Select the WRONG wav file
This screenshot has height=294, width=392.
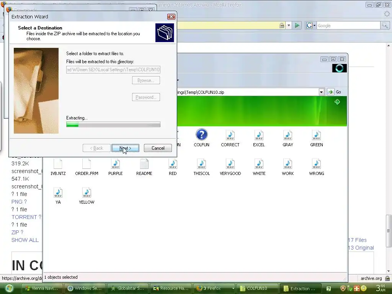[x=317, y=167]
